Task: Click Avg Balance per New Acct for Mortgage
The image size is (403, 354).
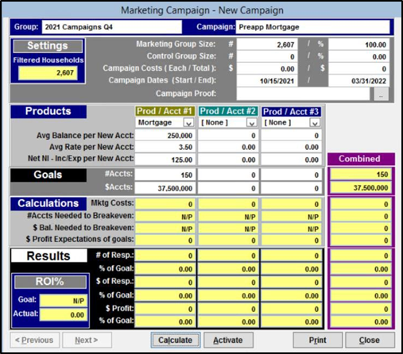Action: point(165,136)
